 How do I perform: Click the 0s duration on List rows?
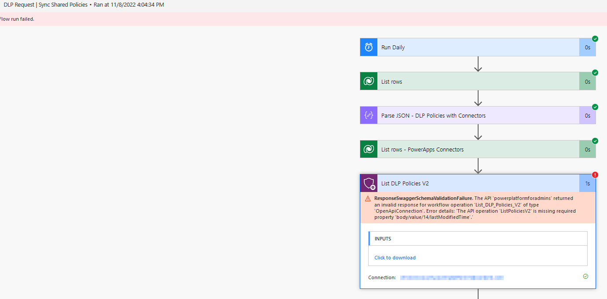point(587,81)
